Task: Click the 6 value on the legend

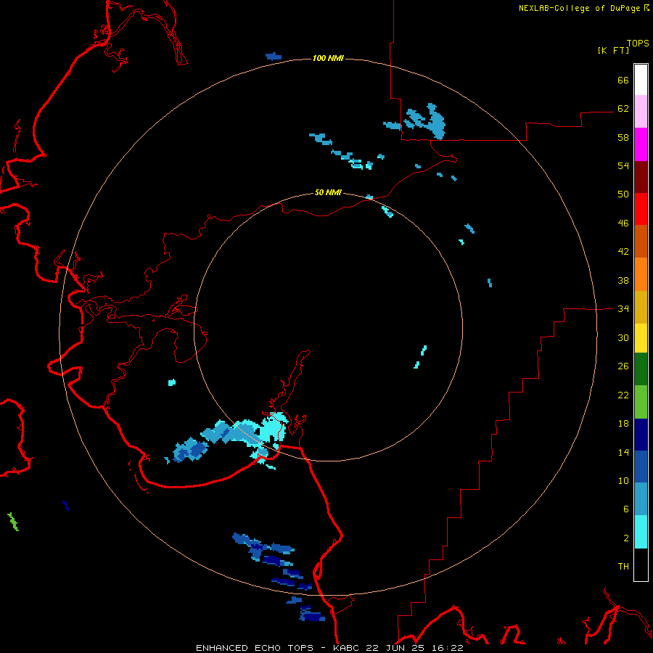Action: point(626,509)
